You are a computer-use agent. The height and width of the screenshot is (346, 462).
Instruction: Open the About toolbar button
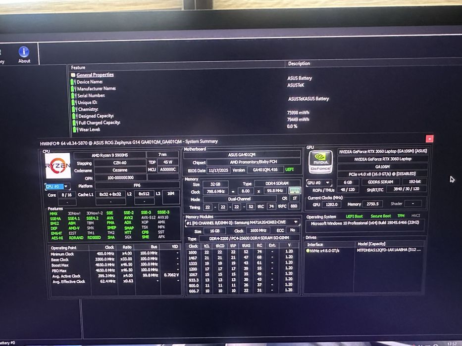[x=24, y=55]
